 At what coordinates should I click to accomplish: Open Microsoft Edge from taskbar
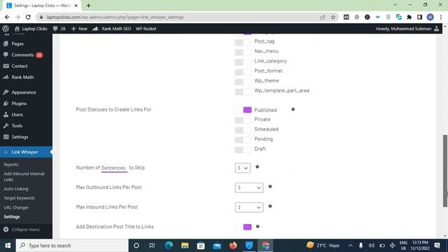click(x=169, y=246)
